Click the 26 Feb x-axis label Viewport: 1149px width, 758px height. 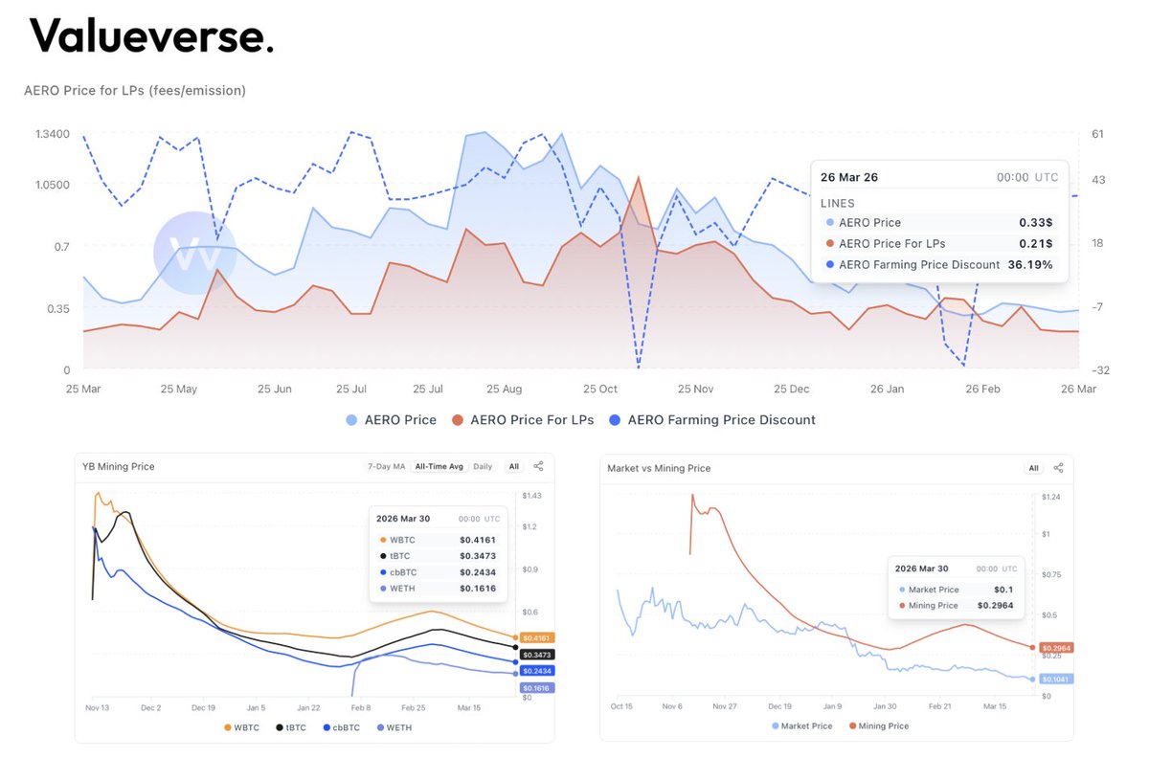point(982,390)
